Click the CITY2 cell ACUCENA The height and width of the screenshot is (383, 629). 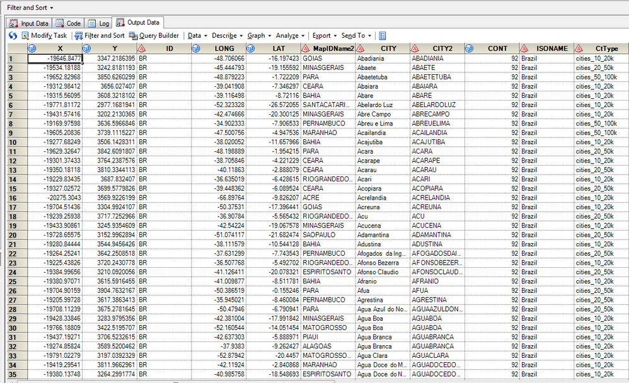pyautogui.click(x=437, y=226)
